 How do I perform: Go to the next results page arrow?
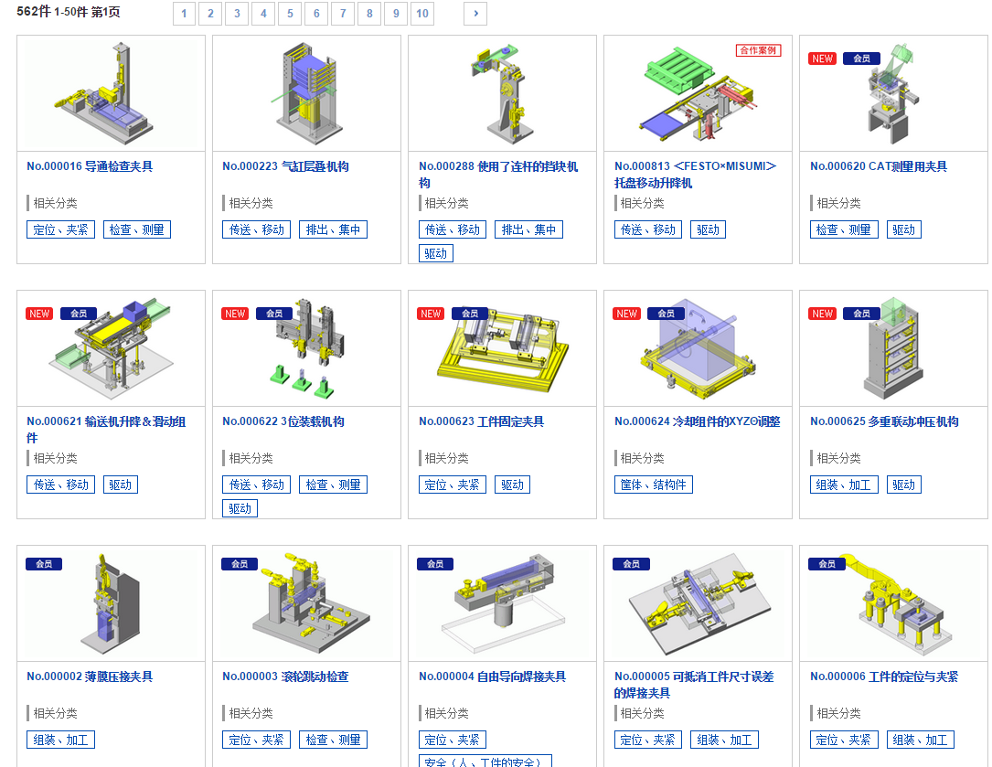475,14
